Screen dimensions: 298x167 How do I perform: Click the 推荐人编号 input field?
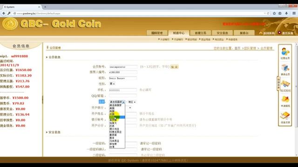123,72
